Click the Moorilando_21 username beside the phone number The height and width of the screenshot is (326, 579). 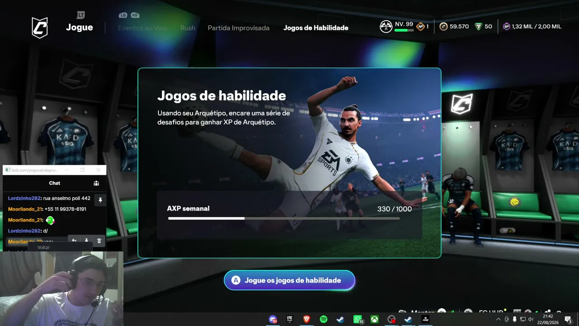[x=25, y=209]
